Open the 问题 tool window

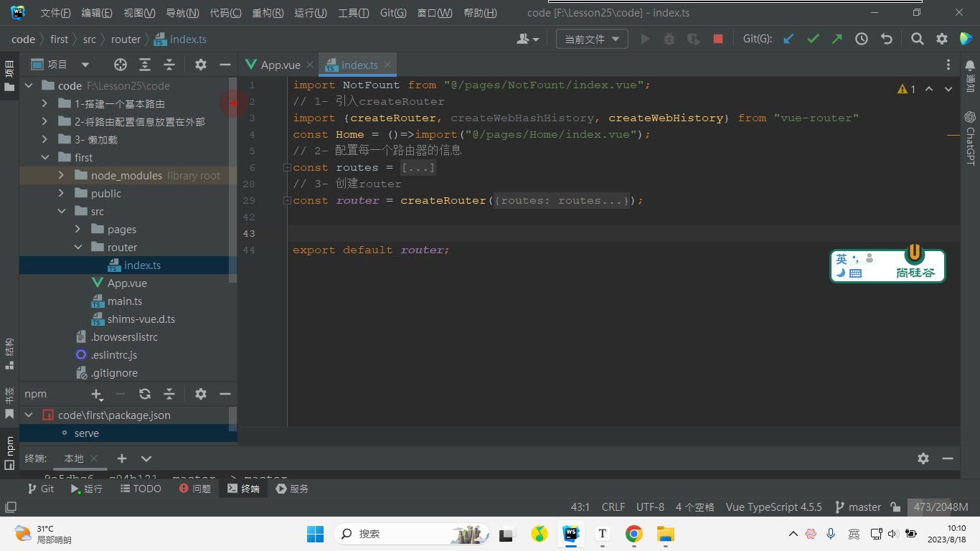(194, 489)
